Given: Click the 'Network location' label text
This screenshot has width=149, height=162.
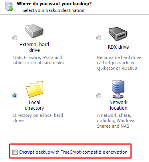Looking at the screenshot, I should pyautogui.click(x=118, y=105).
